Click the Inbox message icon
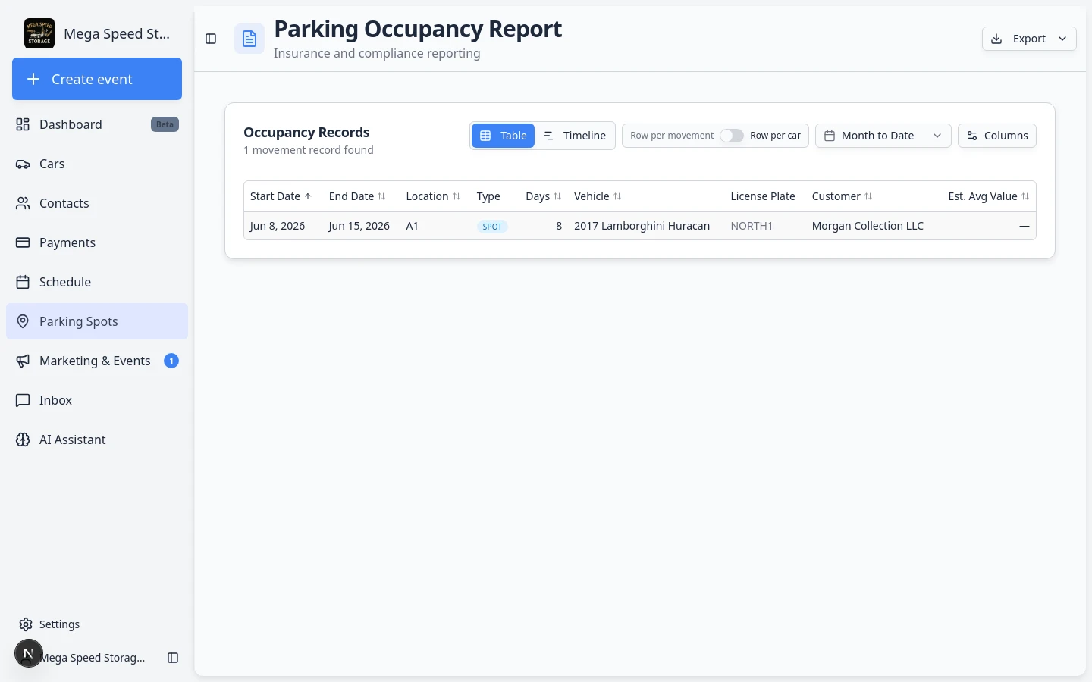This screenshot has width=1092, height=682. pos(23,400)
